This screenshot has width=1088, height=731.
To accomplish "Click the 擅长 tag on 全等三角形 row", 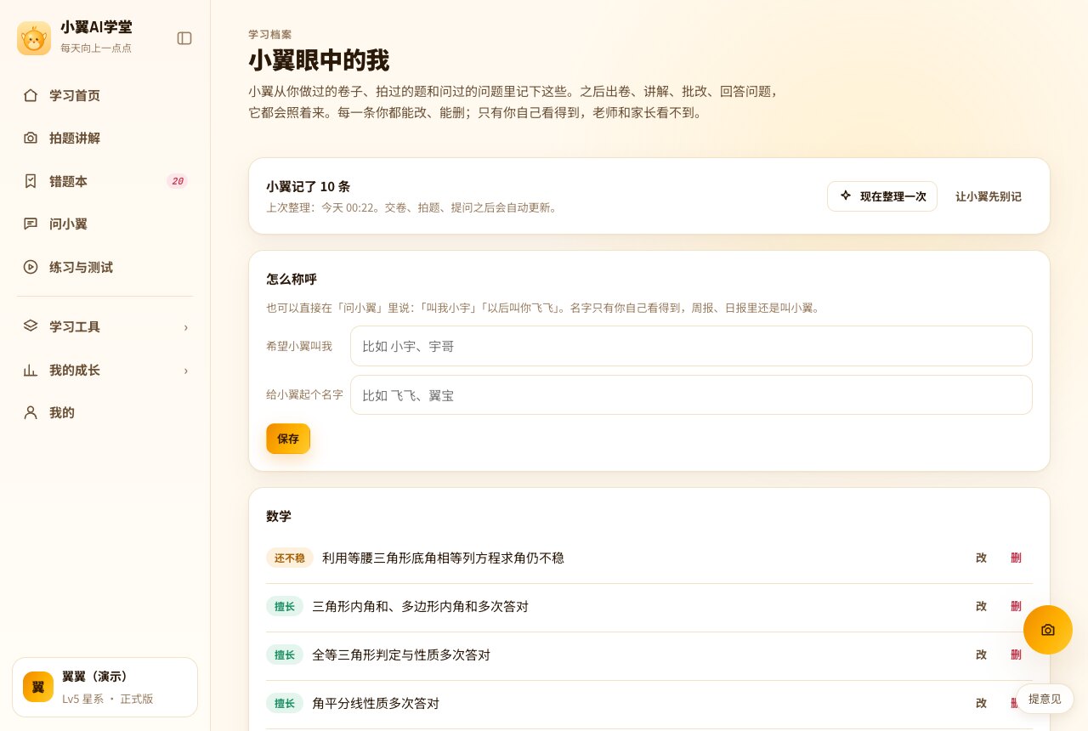I will pyautogui.click(x=285, y=654).
